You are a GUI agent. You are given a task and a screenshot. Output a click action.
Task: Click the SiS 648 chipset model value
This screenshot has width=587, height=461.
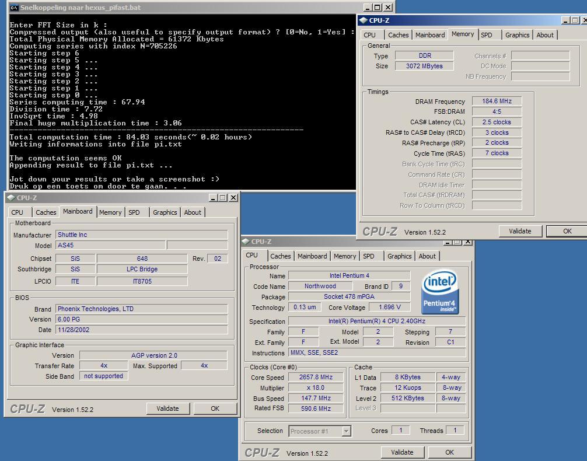pos(142,259)
